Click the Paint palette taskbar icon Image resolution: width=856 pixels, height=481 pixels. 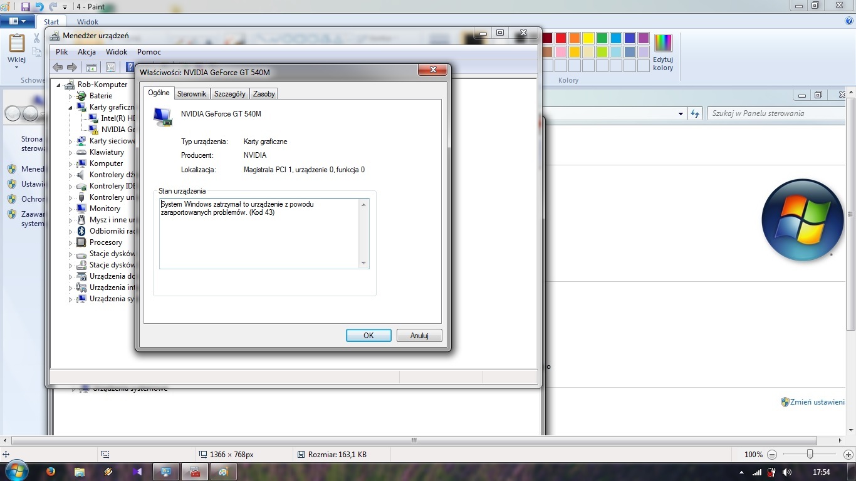224,472
